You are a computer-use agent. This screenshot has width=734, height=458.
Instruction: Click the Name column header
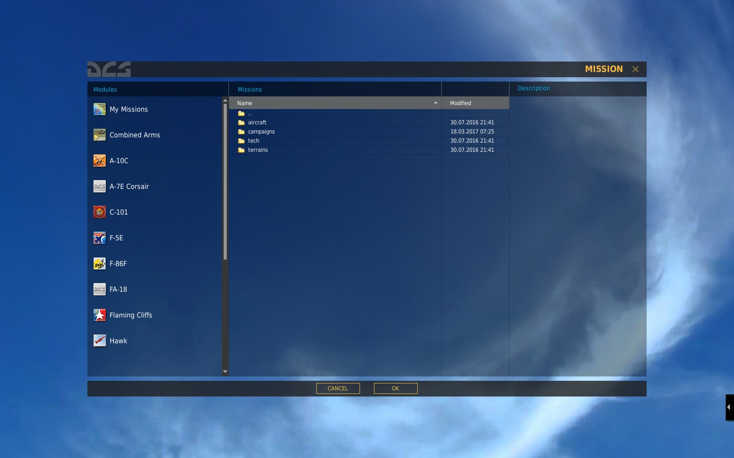[335, 103]
